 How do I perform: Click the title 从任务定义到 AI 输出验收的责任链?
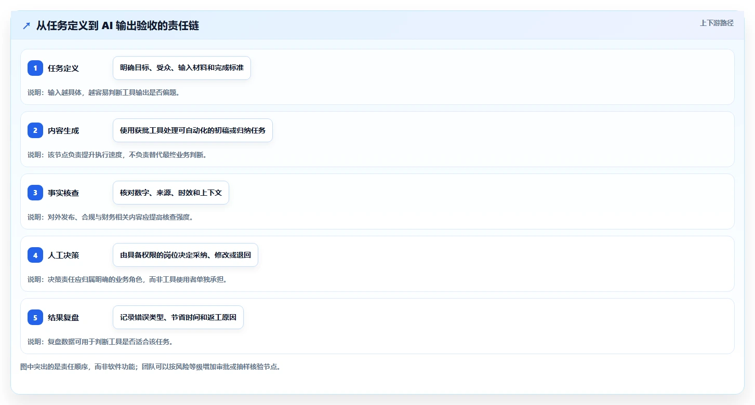point(117,26)
